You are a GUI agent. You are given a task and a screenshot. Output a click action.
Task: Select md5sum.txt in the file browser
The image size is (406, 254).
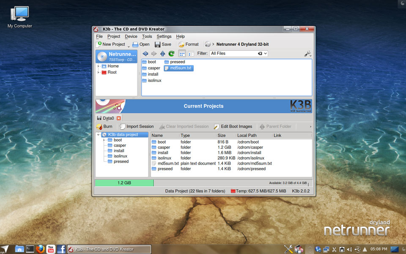coord(178,68)
